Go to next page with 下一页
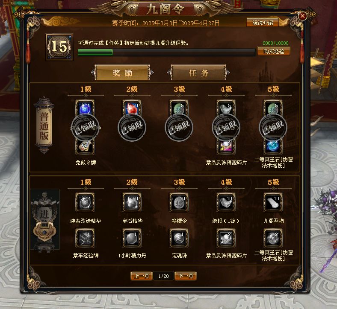This screenshot has width=337, height=309. [186, 276]
